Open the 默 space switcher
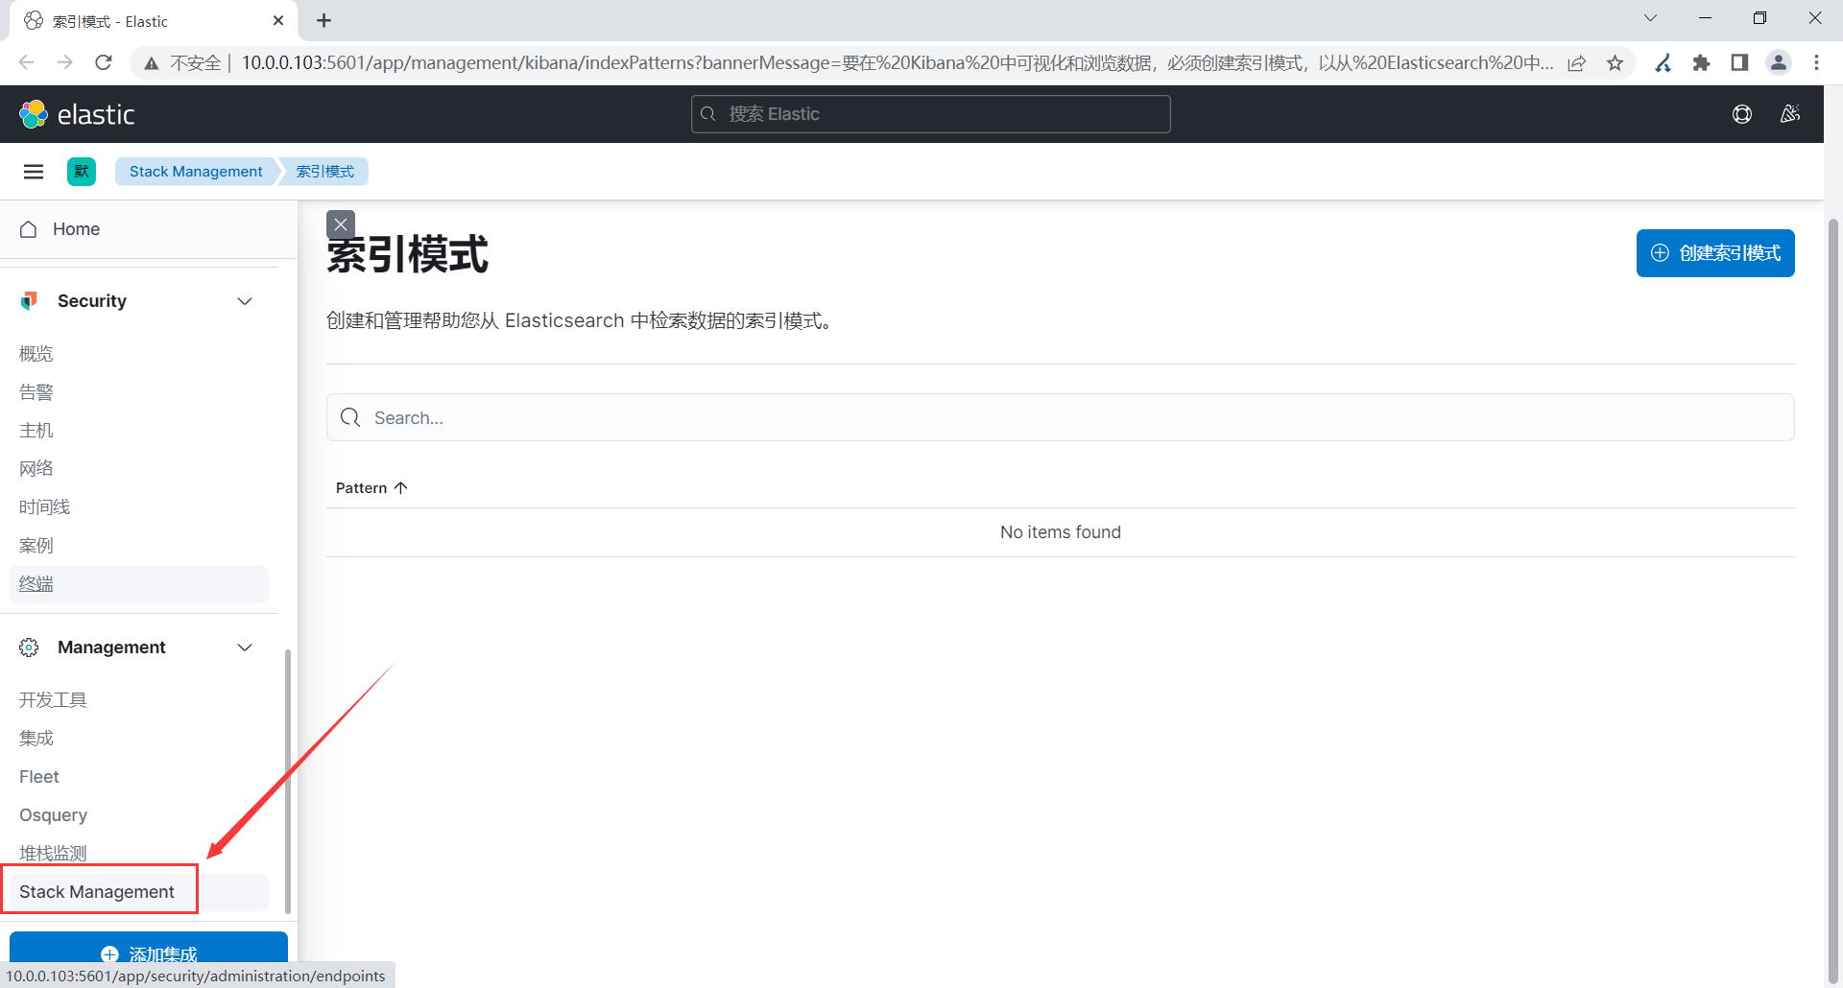This screenshot has width=1843, height=988. (81, 171)
